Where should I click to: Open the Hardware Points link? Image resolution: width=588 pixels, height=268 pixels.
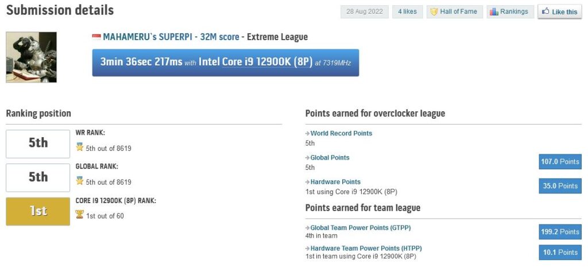335,182
